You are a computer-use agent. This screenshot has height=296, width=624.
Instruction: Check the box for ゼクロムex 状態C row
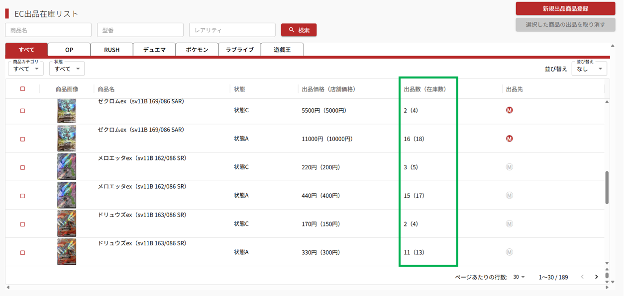coord(22,111)
